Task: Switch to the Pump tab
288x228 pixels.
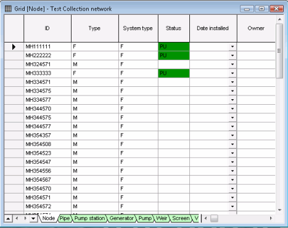Action: (145, 218)
